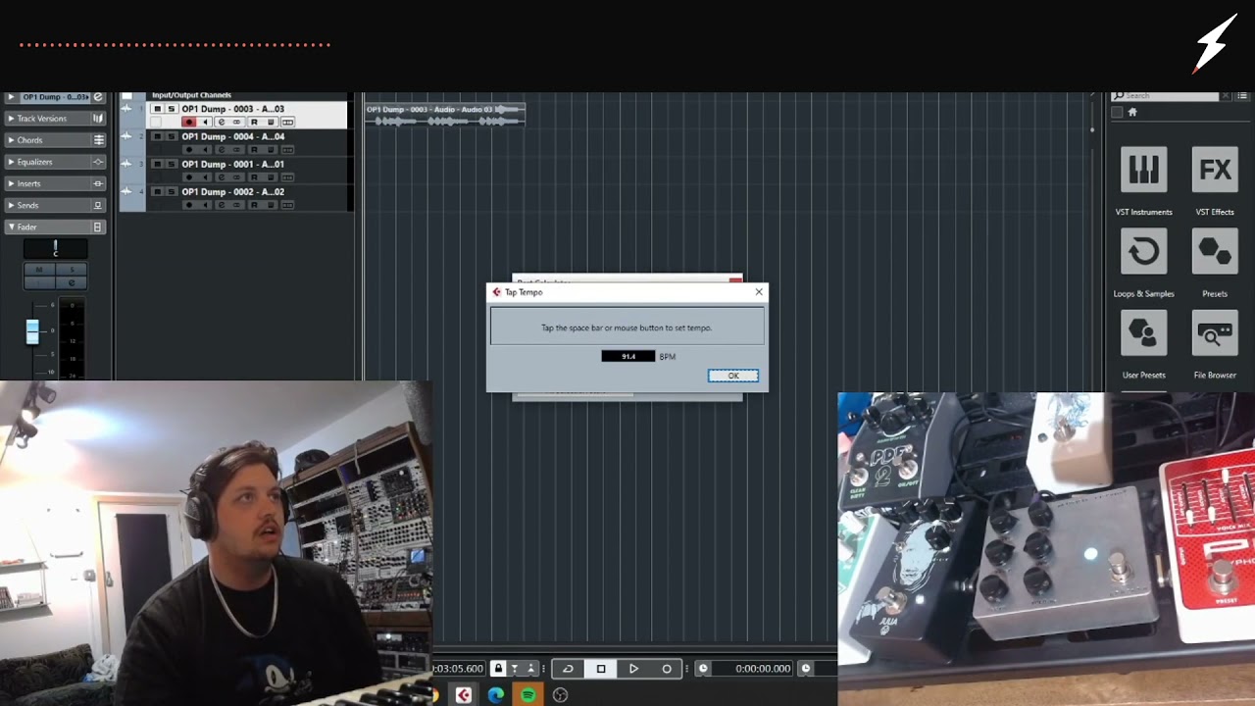Screen dimensions: 1255x706
Task: Open the User Presets category
Action: pyautogui.click(x=1143, y=333)
